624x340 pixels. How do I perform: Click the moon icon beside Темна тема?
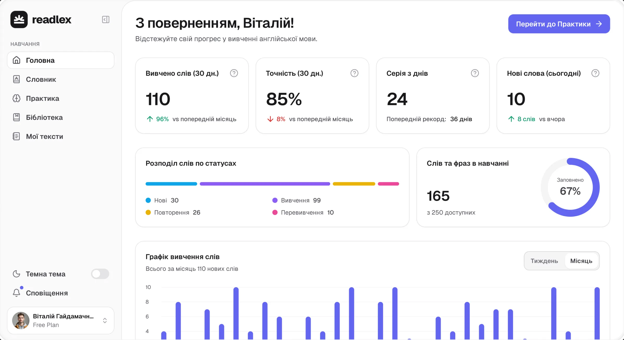[16, 274]
